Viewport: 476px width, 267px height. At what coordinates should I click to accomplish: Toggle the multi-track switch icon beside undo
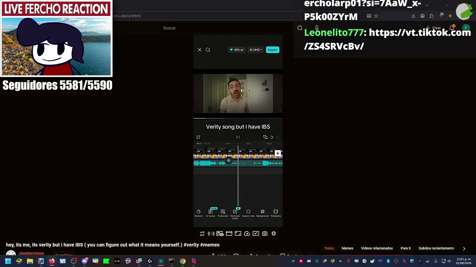click(265, 137)
